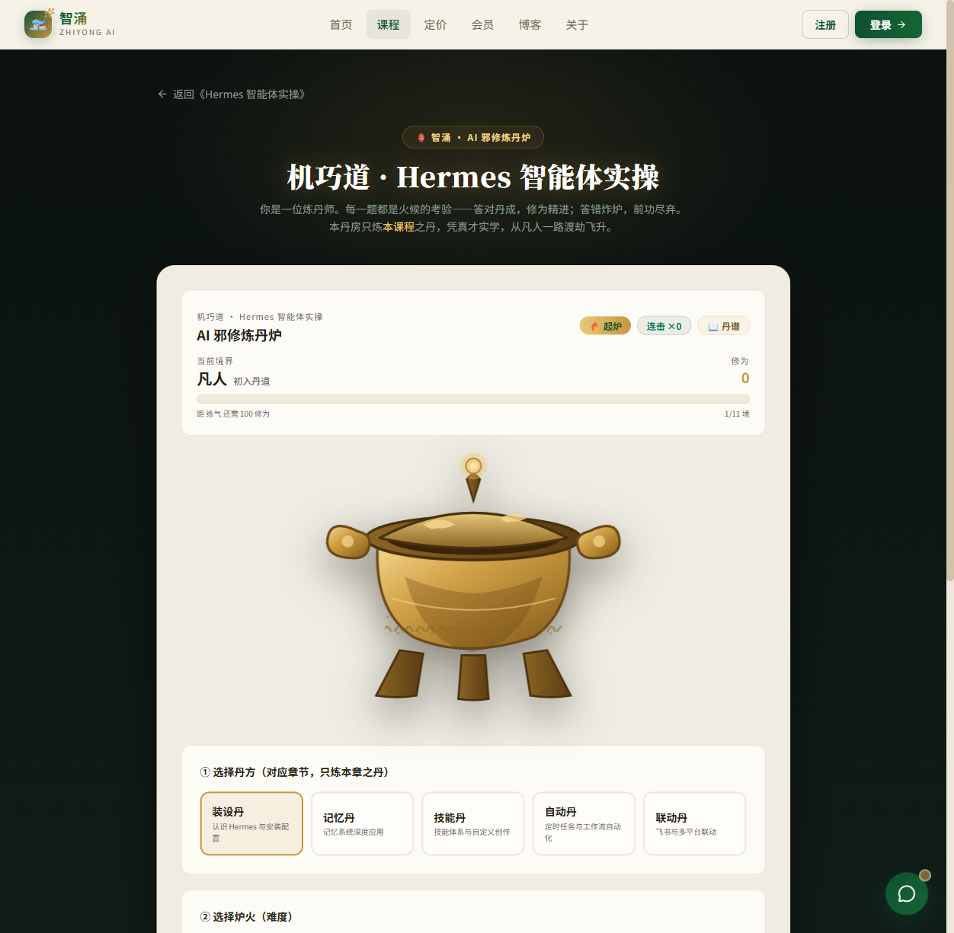Open the 关于 page

coord(577,24)
